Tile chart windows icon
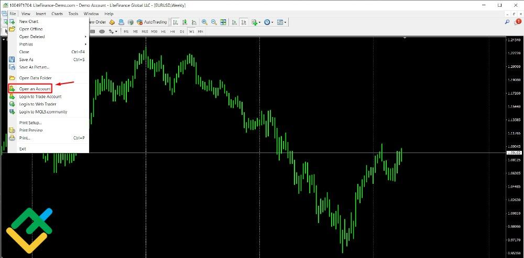Image resolution: width=524 pixels, height=258 pixels. pyautogui.click(x=223, y=22)
